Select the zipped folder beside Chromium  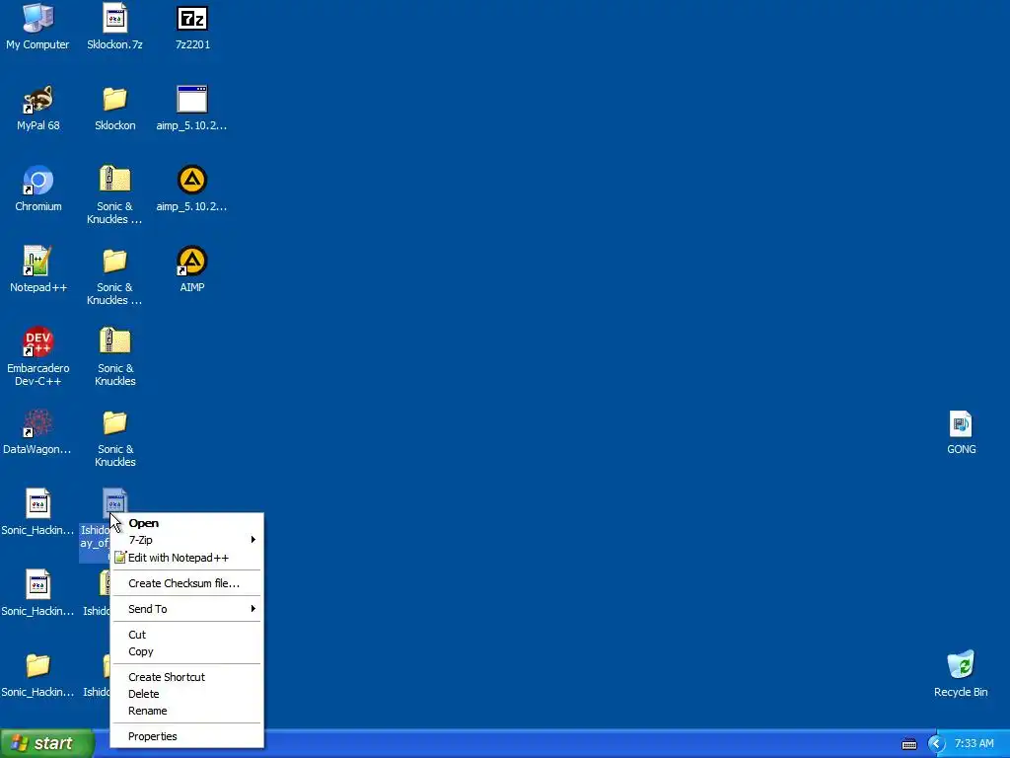click(114, 194)
